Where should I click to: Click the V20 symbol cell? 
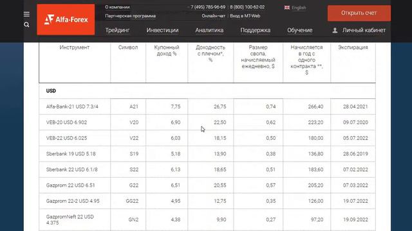[134, 123]
